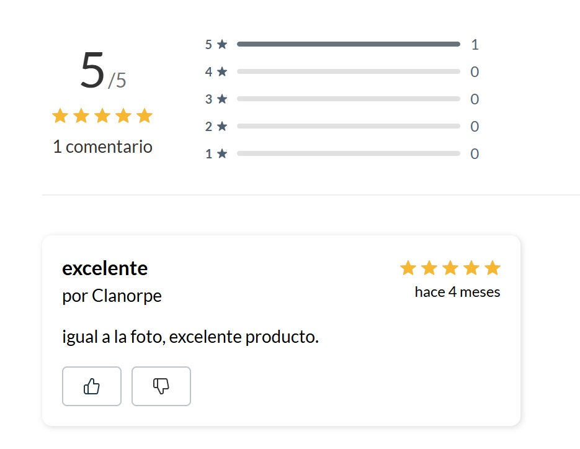Click the review title "excelente"
Screen dimensions: 580x449
tap(105, 268)
